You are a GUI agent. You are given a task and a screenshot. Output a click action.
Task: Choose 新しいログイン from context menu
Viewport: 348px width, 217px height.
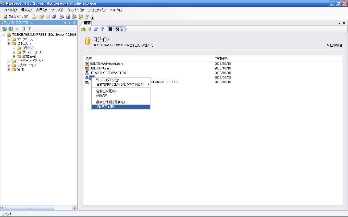tap(121, 80)
